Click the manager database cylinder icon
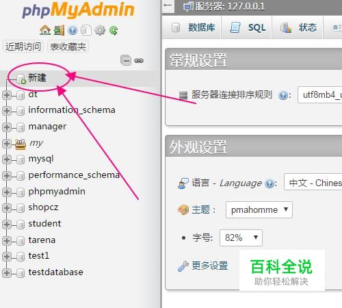This screenshot has width=342, height=308. pyautogui.click(x=21, y=127)
